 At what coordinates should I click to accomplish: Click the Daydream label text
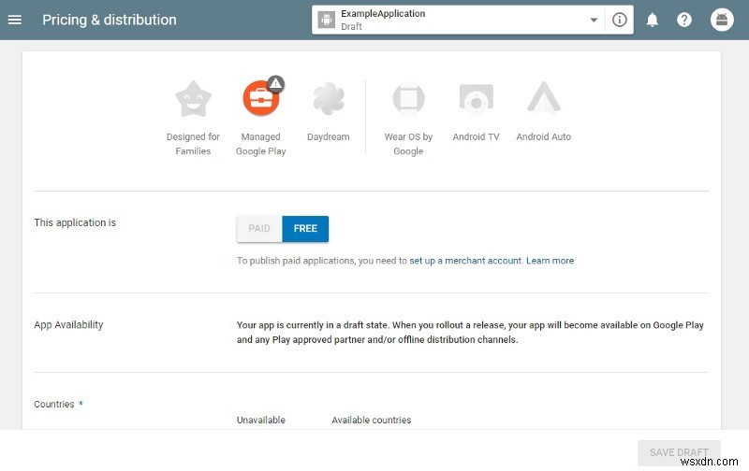[329, 136]
